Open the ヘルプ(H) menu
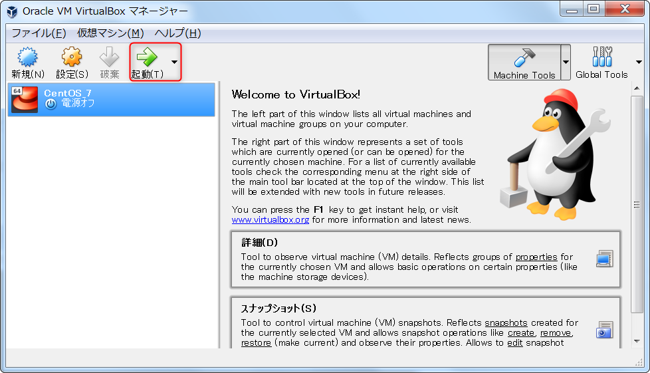650x373 pixels. (x=177, y=33)
